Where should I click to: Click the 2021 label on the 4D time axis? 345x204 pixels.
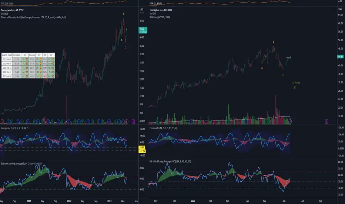point(29,201)
